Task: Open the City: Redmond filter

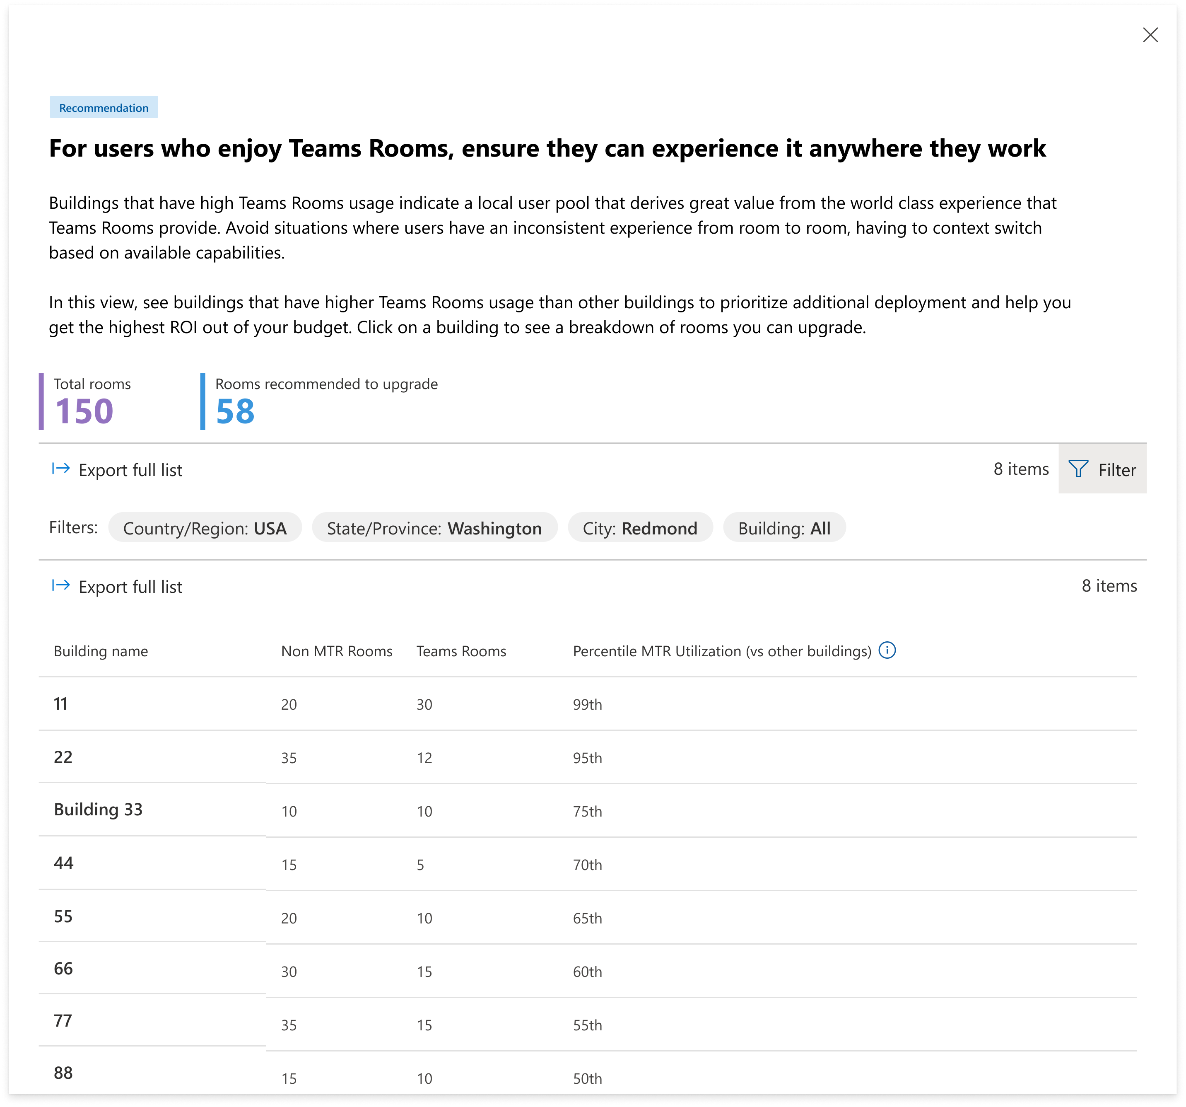Action: pos(639,528)
